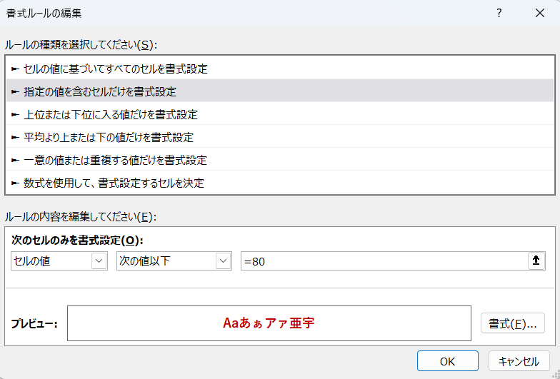Image resolution: width=560 pixels, height=379 pixels.
Task: Click the help question mark icon
Action: (499, 13)
